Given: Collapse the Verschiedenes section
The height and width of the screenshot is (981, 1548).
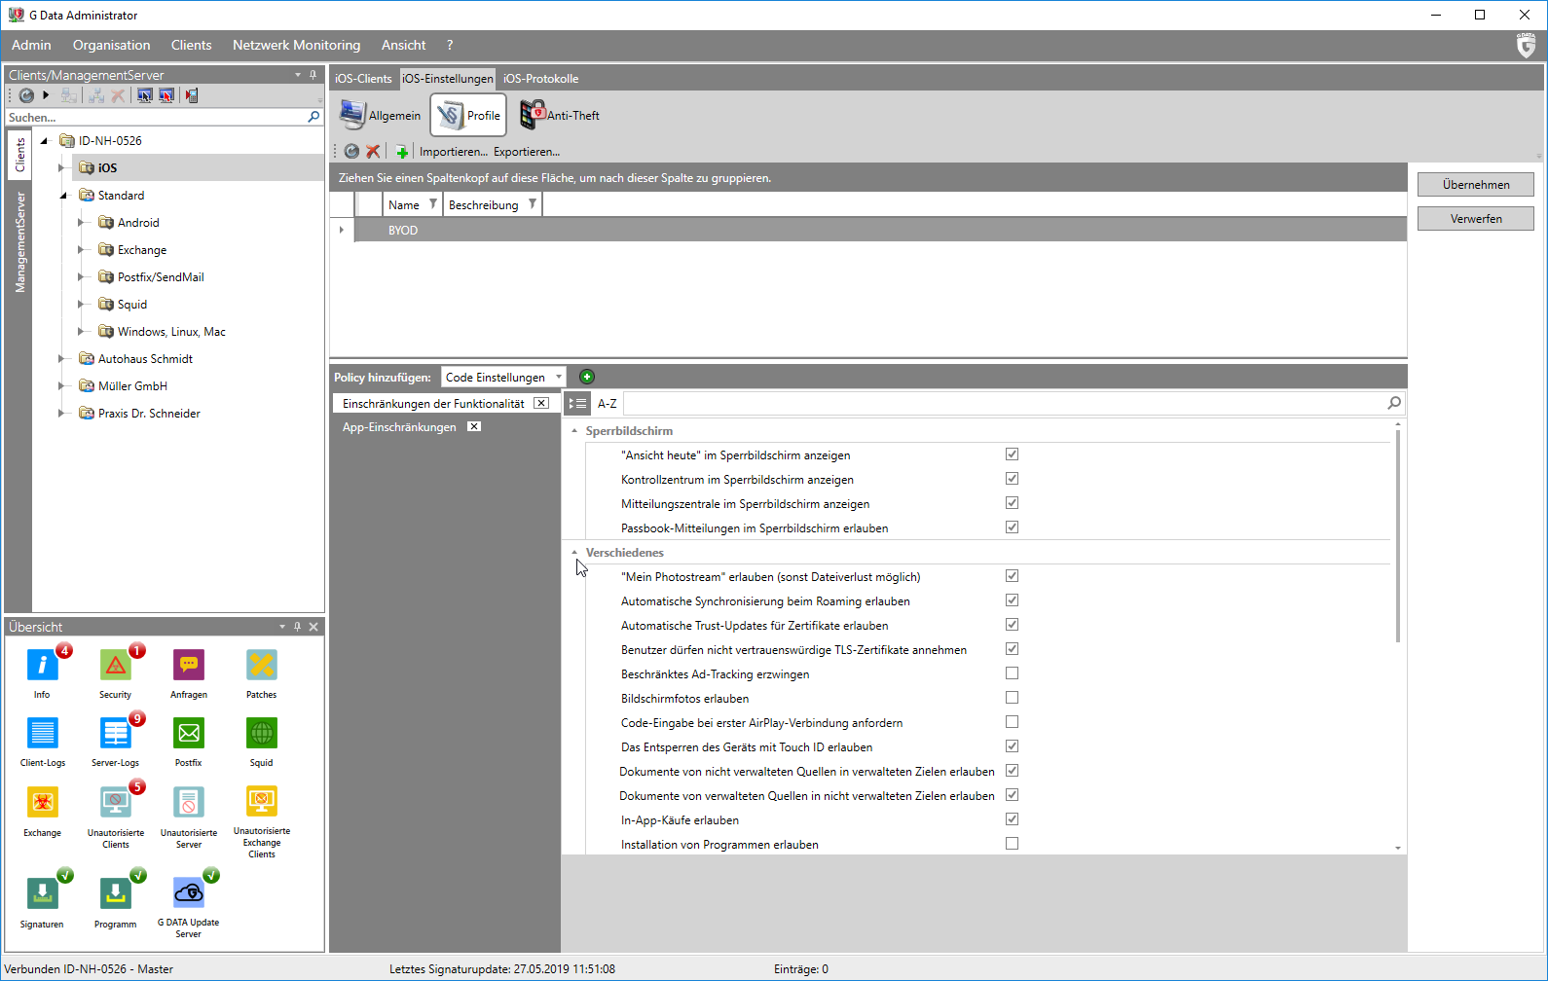Looking at the screenshot, I should pyautogui.click(x=574, y=553).
